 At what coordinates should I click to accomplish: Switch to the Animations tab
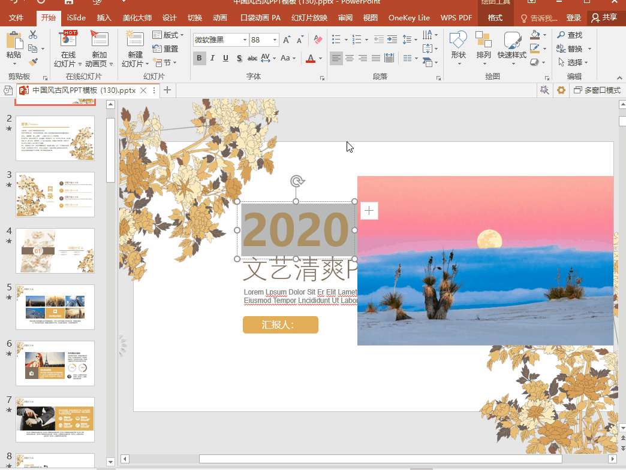pyautogui.click(x=220, y=18)
